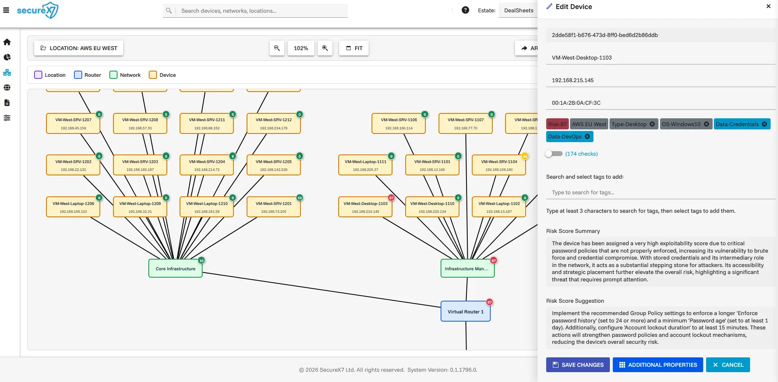Open the LOCATION: AWS EU WEST selector
Screen dimensions: 778x382
(x=78, y=48)
